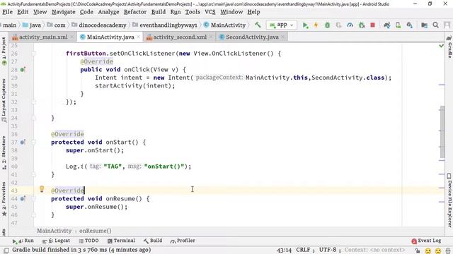
Task: Open the Event Log
Action: point(426,241)
